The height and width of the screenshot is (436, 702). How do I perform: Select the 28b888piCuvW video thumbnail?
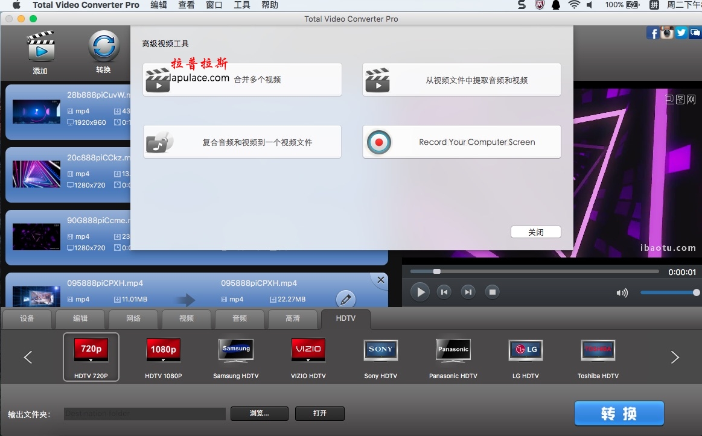(x=36, y=112)
